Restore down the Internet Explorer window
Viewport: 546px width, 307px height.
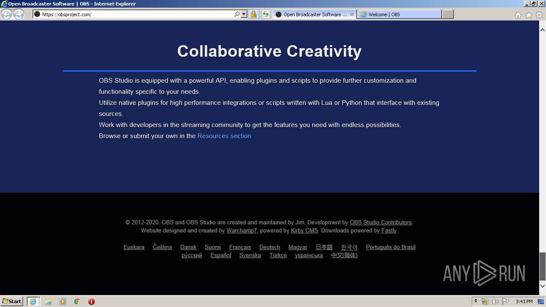coord(534,3)
